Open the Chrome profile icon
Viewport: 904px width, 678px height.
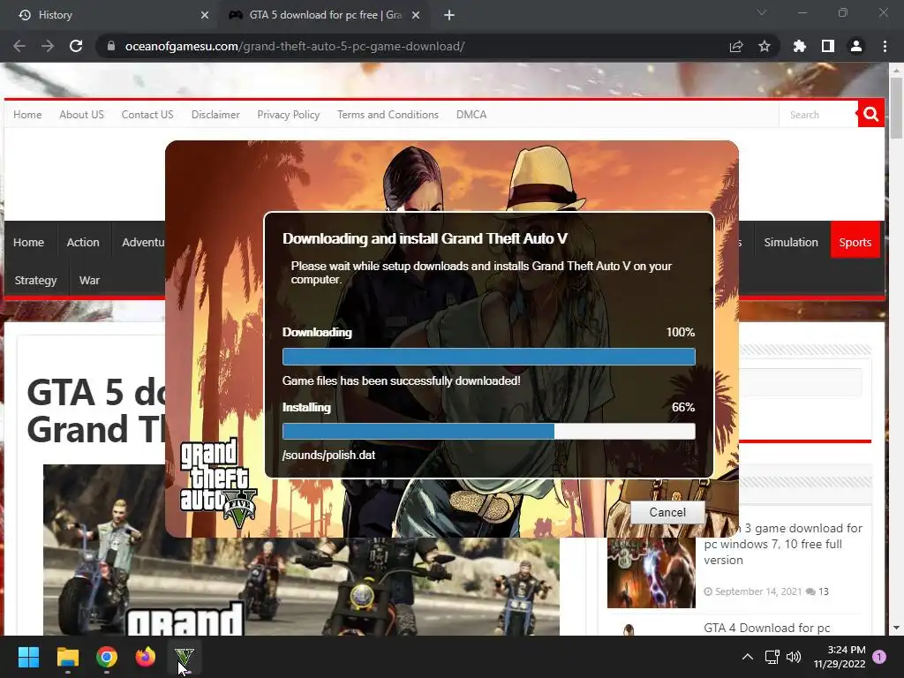856,46
